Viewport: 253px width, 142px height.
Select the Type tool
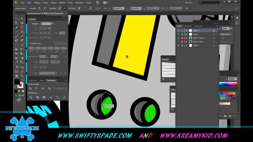[x=22, y=28]
